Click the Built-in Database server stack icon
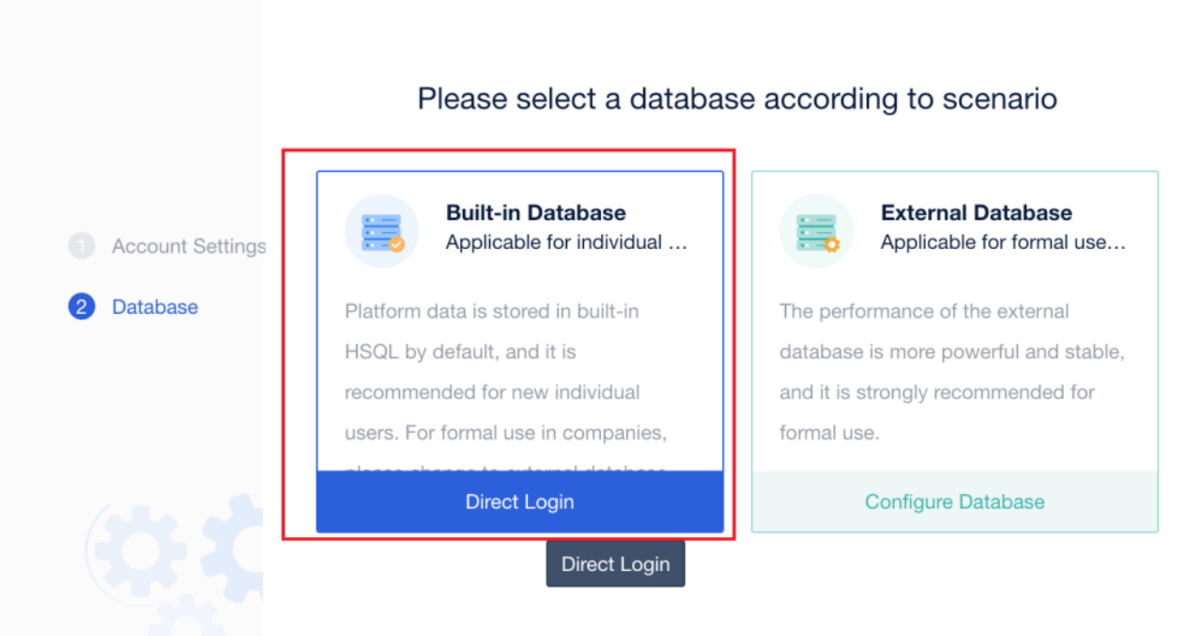Viewport: 1202px width, 636px height. coord(381,228)
